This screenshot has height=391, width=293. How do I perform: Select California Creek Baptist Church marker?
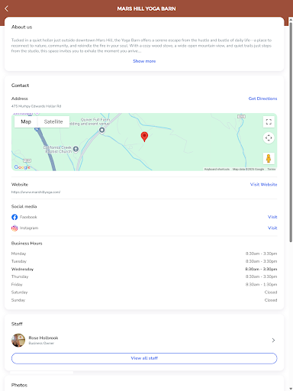click(76, 149)
